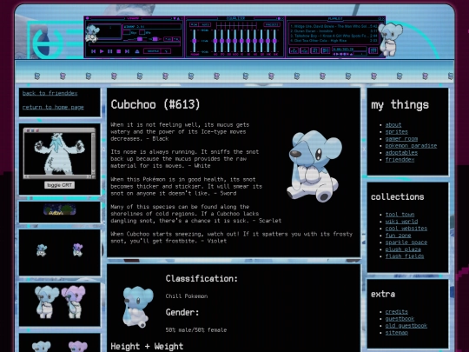The width and height of the screenshot is (469, 352).
Task: Click the toggle CRT button
Action: pos(60,185)
